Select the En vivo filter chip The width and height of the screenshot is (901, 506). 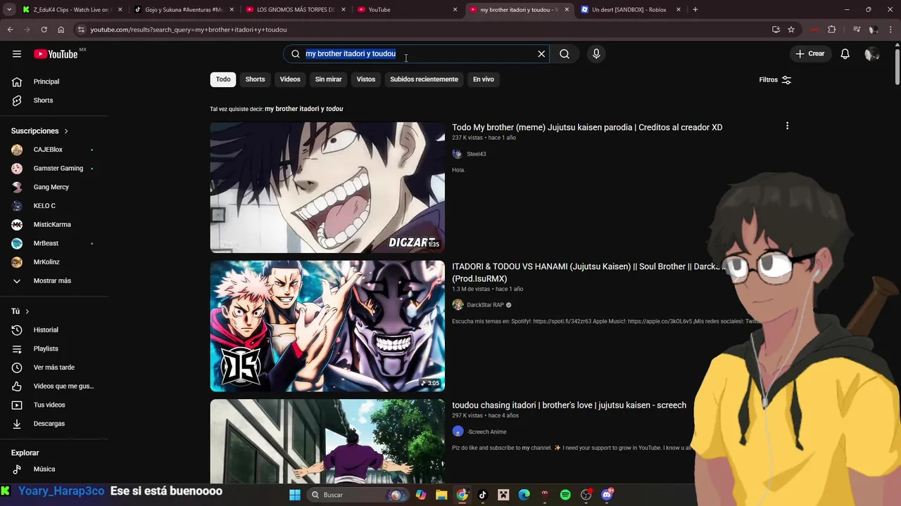[483, 79]
